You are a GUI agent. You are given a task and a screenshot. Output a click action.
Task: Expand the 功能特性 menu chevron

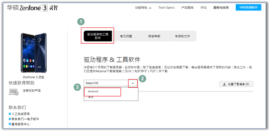(150, 8)
